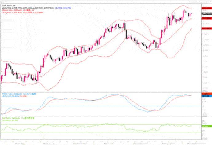Select the upper green RSI threshold line
The width and height of the screenshot is (212, 145).
[x=92, y=124]
